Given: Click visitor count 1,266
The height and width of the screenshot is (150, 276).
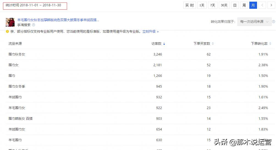Looking at the screenshot, I should [158, 76].
